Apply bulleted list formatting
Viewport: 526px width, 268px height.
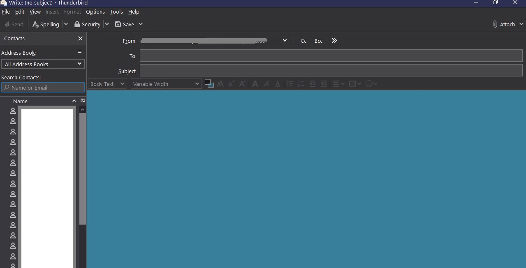click(290, 84)
